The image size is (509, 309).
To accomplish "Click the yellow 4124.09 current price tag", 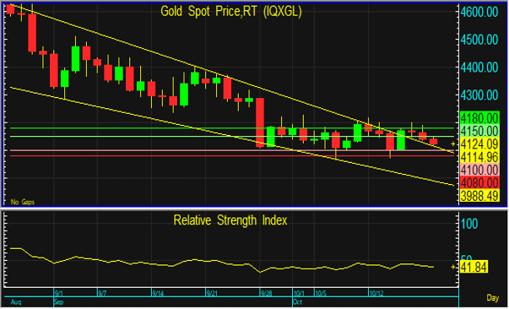I will 479,144.
